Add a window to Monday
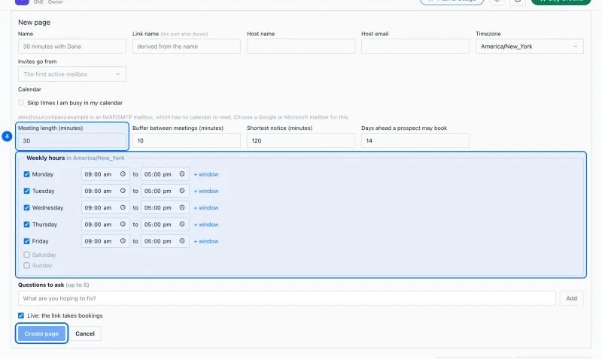 tap(206, 174)
